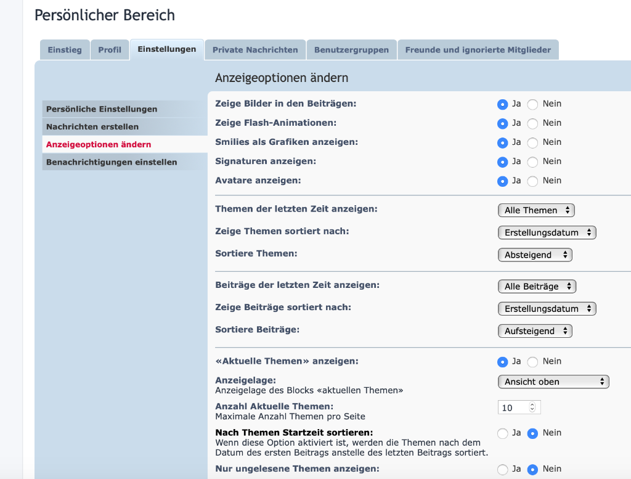Open Private Nachrichten tab
Viewport: 631px width, 479px height.
(x=255, y=50)
